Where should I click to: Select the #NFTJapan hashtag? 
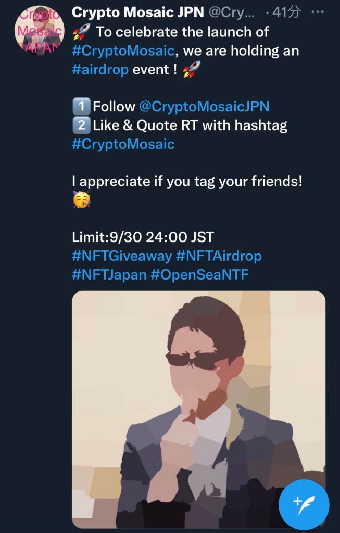[x=109, y=274]
